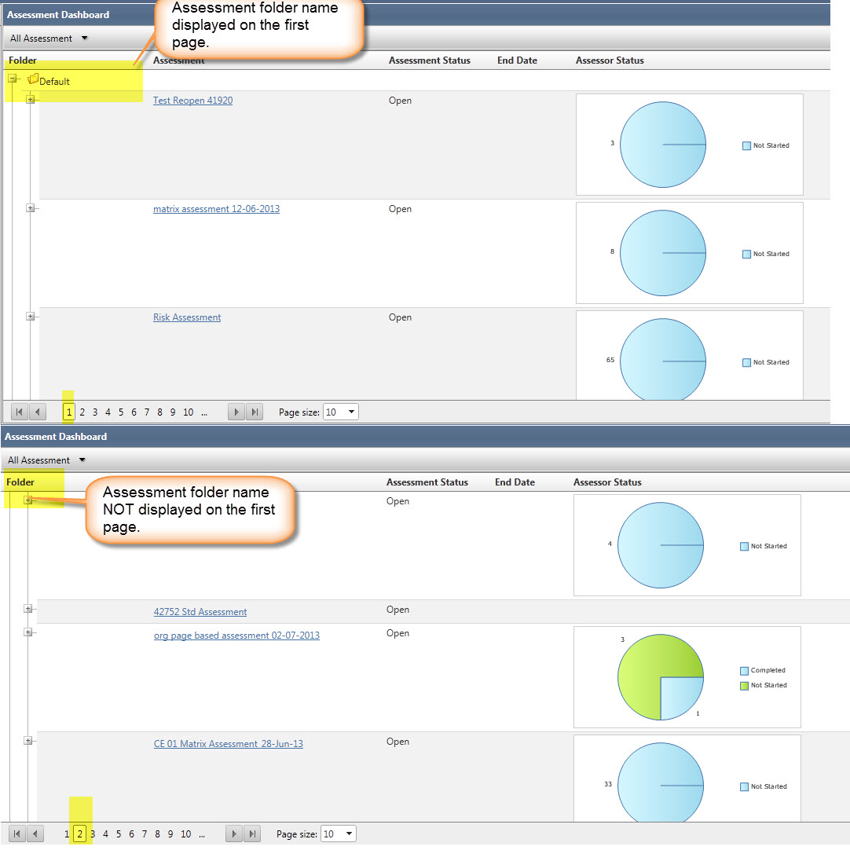Image resolution: width=850 pixels, height=861 pixels.
Task: Go to previous page in lower dashboard pager
Action: (x=35, y=834)
